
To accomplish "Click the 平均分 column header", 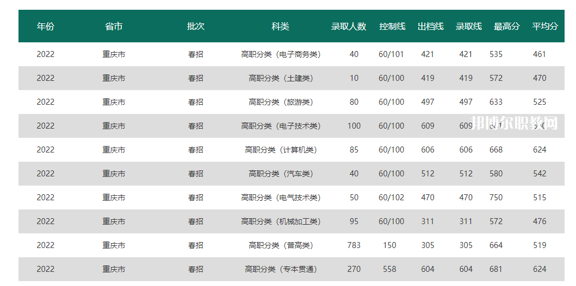I will (545, 27).
